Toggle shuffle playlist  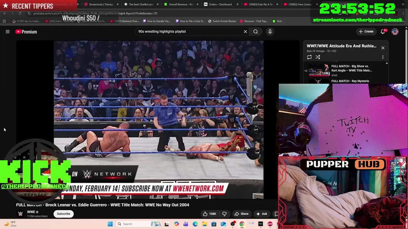click(318, 57)
